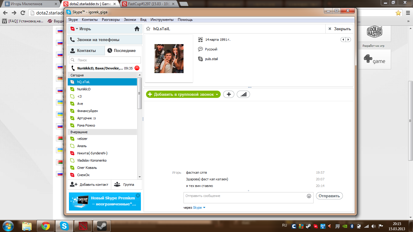
Task: Select contact Vladislav Kononenko
Action: [x=102, y=160]
